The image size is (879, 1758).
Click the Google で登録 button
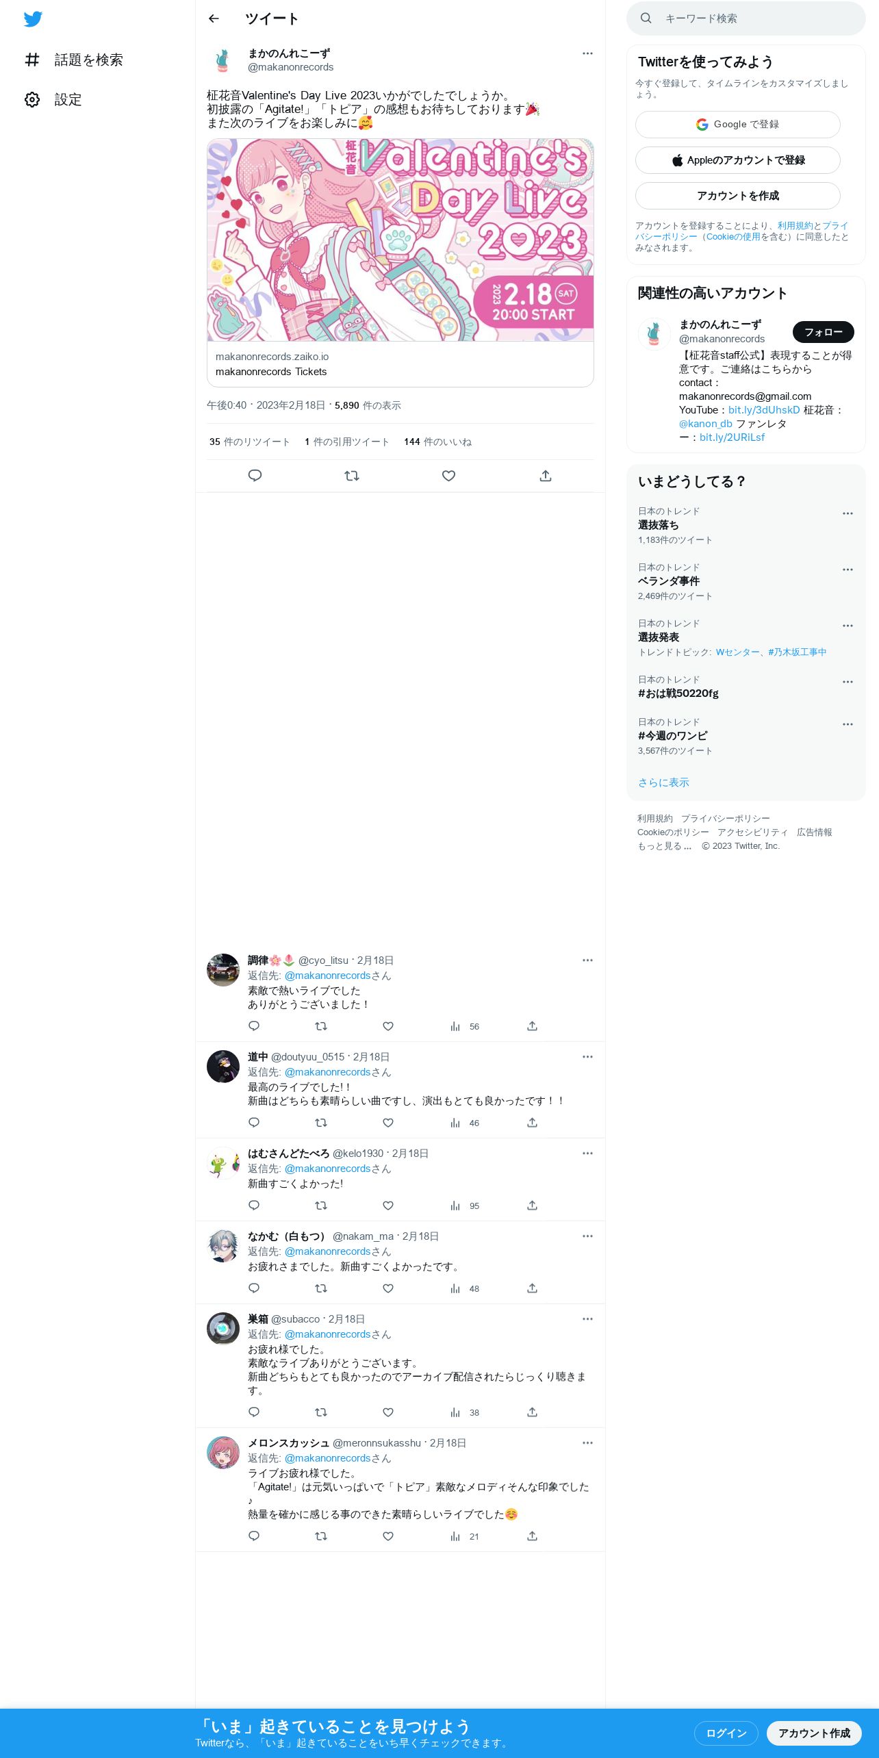pos(737,125)
